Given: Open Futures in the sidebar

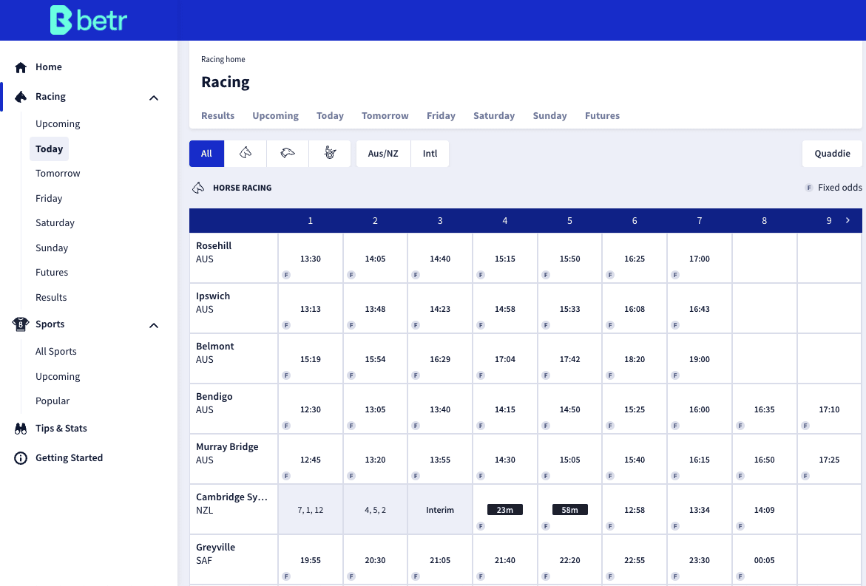Looking at the screenshot, I should (52, 273).
